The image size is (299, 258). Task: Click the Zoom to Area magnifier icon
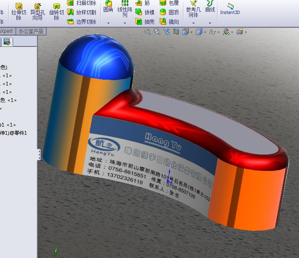pyautogui.click(x=157, y=32)
